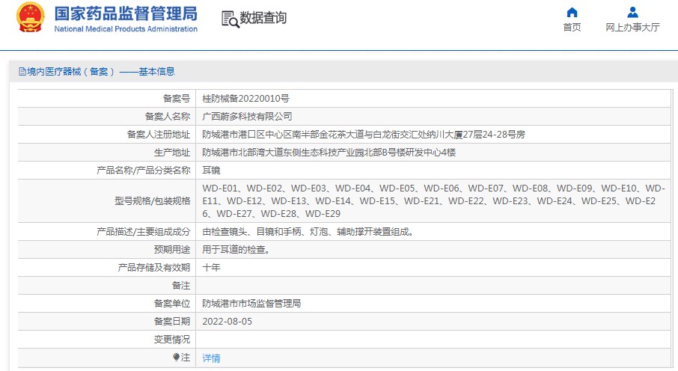Select filing unit 防城港市市场监督管理局
678x371 pixels.
tap(251, 304)
